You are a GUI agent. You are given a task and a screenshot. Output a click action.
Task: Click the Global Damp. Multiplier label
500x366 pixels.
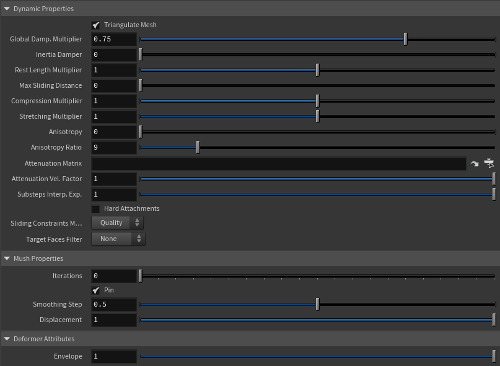coord(46,39)
